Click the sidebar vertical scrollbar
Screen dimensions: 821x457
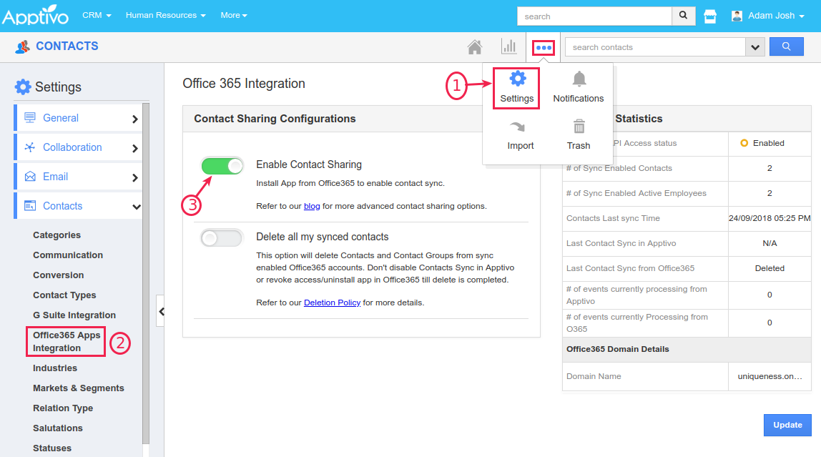[x=146, y=272]
